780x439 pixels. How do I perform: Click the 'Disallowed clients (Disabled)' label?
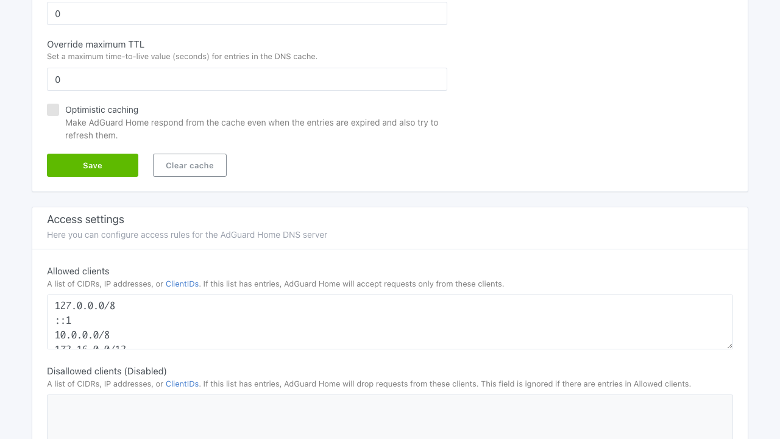click(x=107, y=371)
